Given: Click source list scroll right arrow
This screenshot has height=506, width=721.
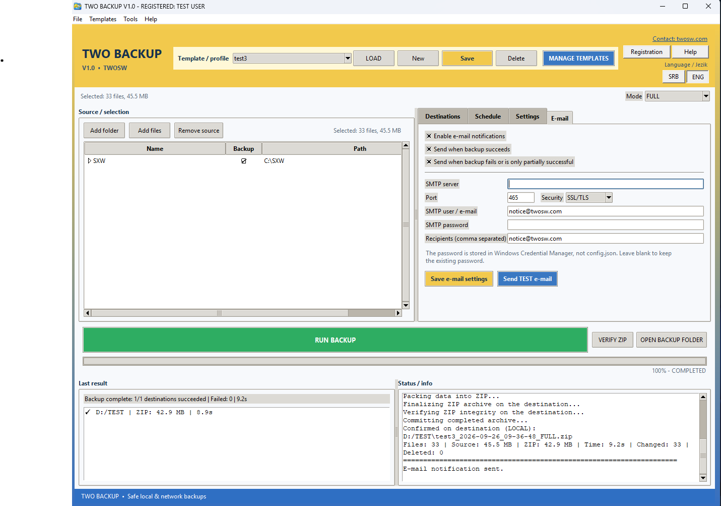Looking at the screenshot, I should [x=398, y=313].
